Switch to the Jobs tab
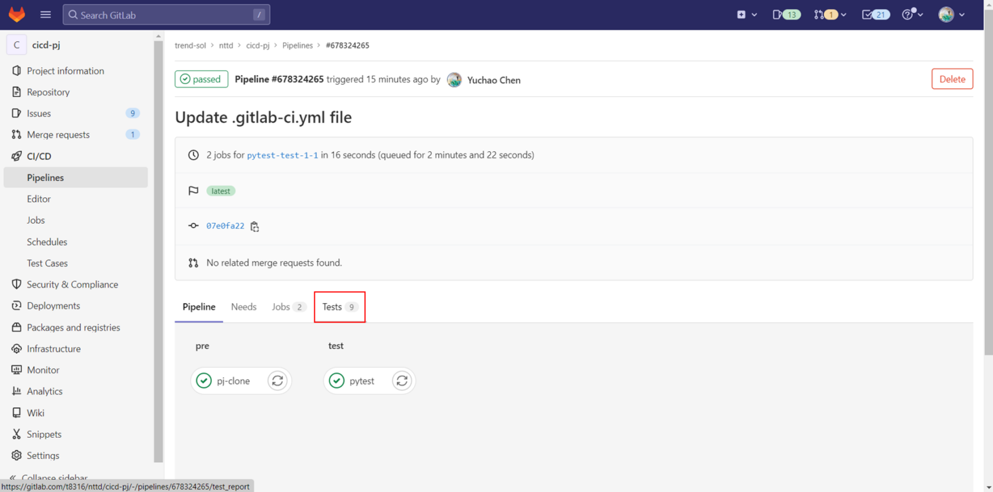The height and width of the screenshot is (492, 993). tap(286, 306)
